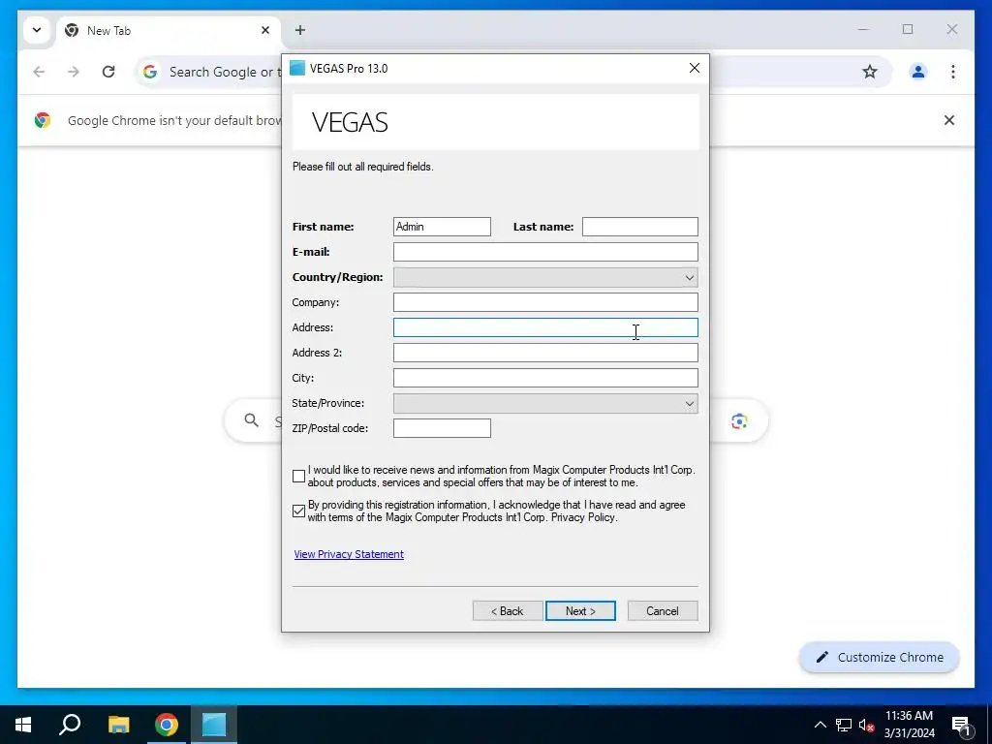Reload the page in Chrome
The image size is (992, 744).
(x=108, y=72)
